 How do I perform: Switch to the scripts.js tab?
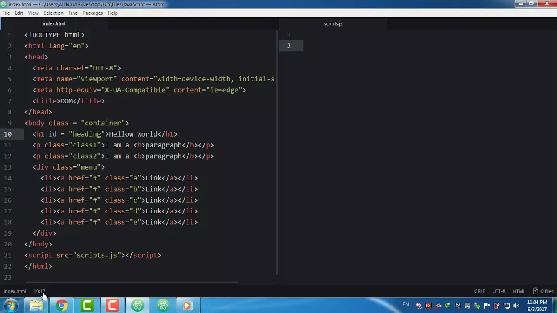pos(333,23)
